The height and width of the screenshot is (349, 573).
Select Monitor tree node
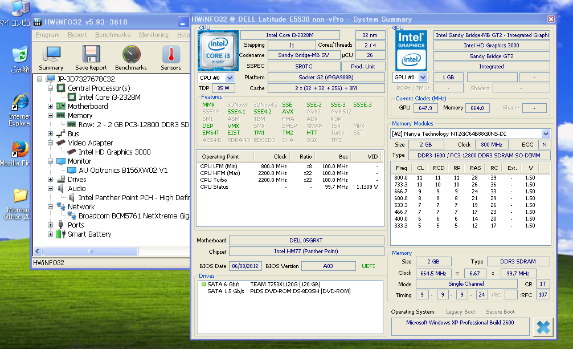pyautogui.click(x=79, y=161)
